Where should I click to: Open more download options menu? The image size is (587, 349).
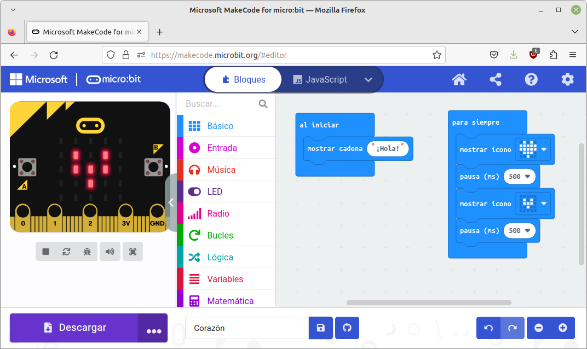[153, 328]
